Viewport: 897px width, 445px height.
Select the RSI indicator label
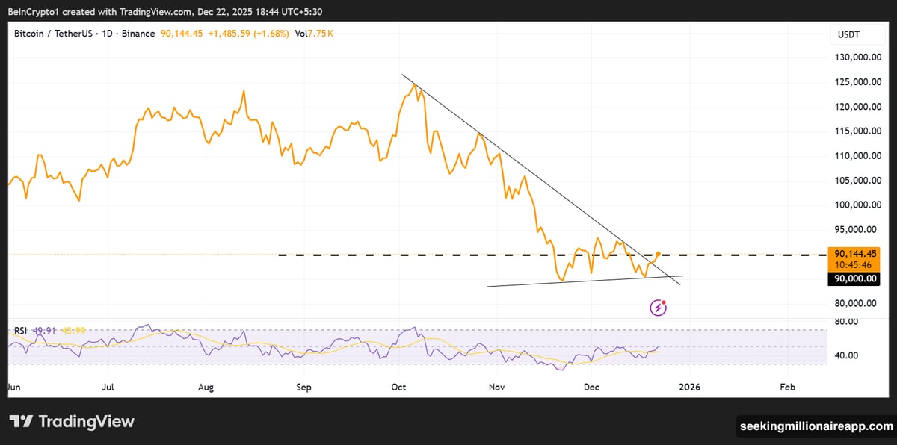[20, 331]
